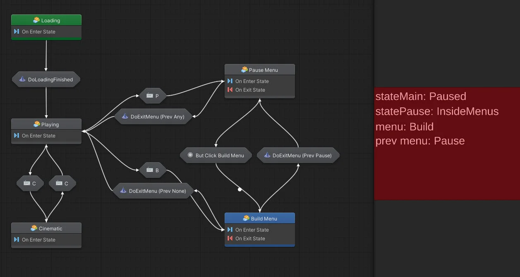
Task: Click the white dot on the Build Menu wire
Action: [240, 189]
